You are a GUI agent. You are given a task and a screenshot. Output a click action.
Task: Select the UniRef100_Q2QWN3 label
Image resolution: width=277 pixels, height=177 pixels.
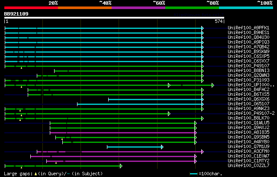(248, 76)
